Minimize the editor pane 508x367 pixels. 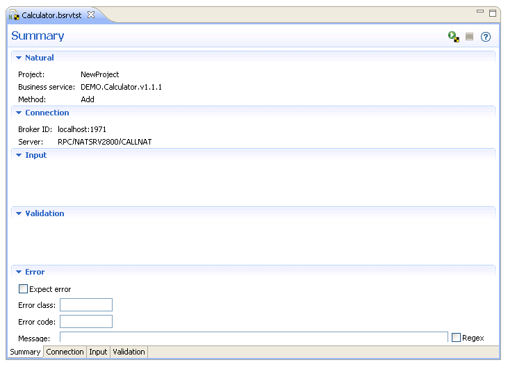click(x=480, y=11)
